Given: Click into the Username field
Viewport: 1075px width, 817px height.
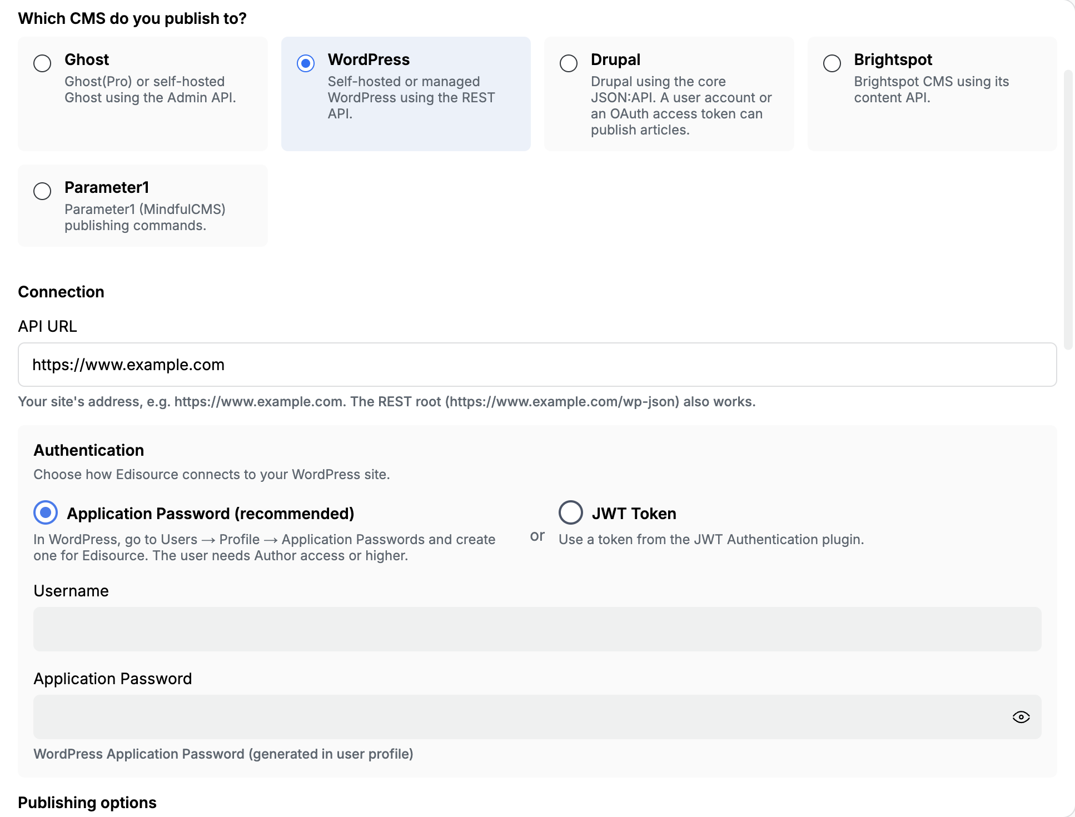Looking at the screenshot, I should [x=537, y=629].
